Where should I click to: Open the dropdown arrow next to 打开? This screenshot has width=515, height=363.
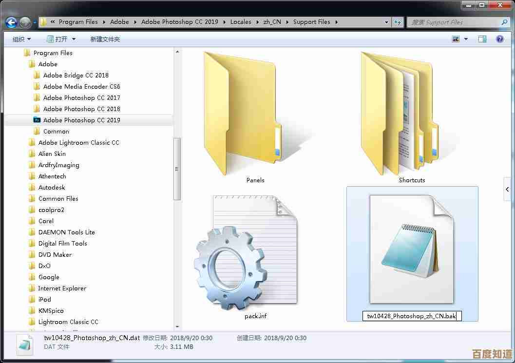(74, 39)
